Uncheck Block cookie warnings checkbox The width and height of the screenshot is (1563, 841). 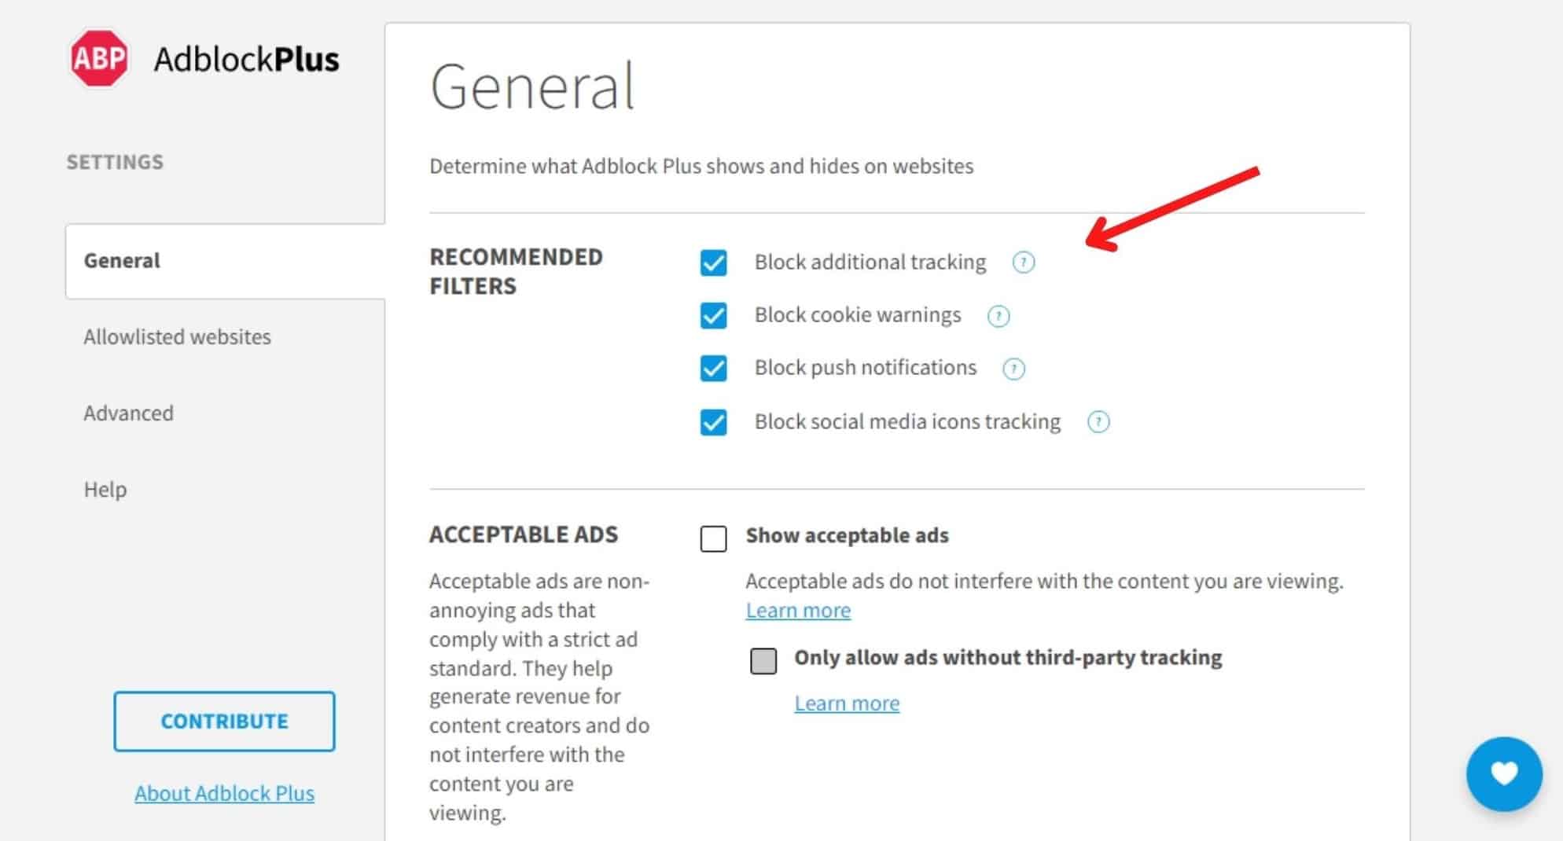[x=713, y=316]
